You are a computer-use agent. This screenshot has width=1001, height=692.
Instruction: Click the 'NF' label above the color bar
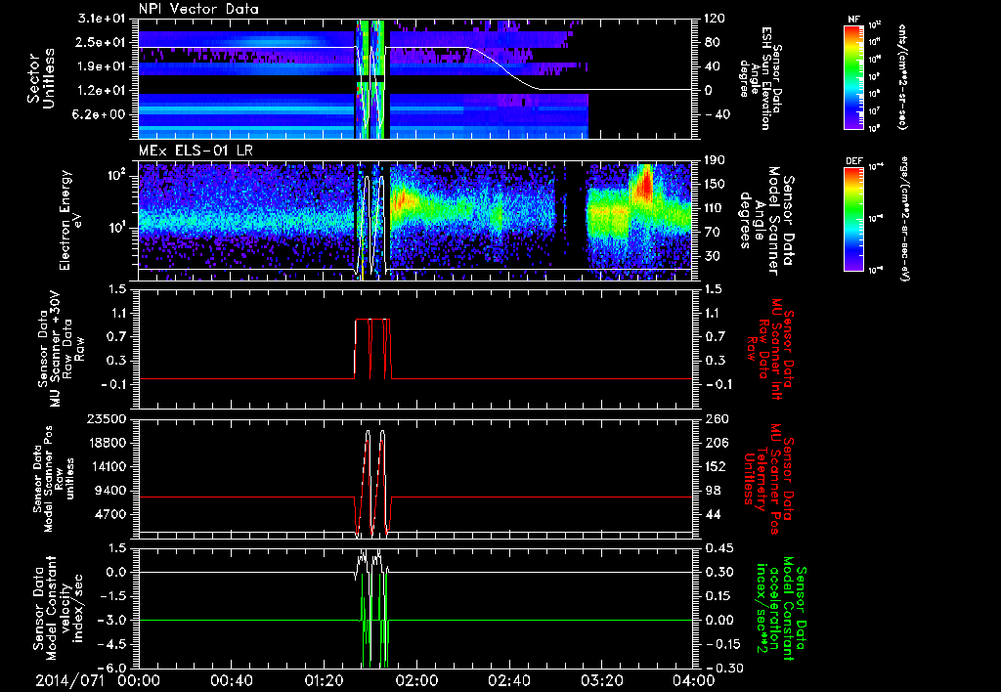coord(853,20)
